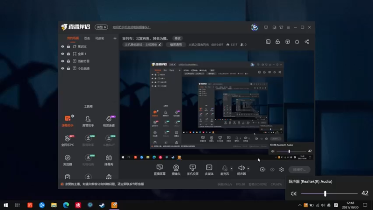Open 弹幕助手 settings gear
The image size is (373, 210).
pos(73,116)
